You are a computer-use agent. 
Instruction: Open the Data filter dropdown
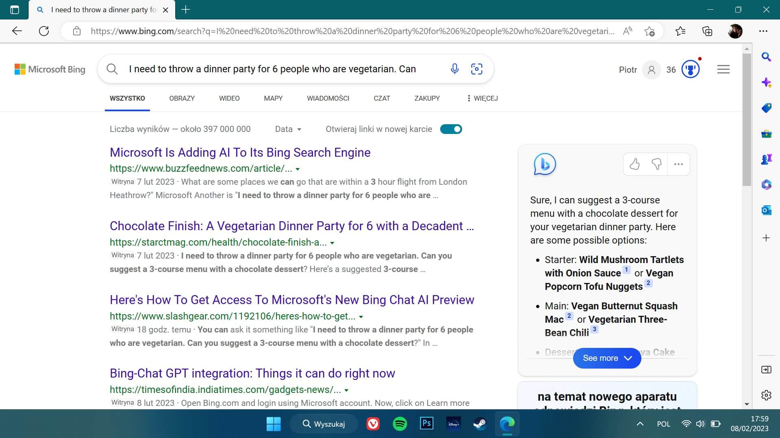(287, 129)
